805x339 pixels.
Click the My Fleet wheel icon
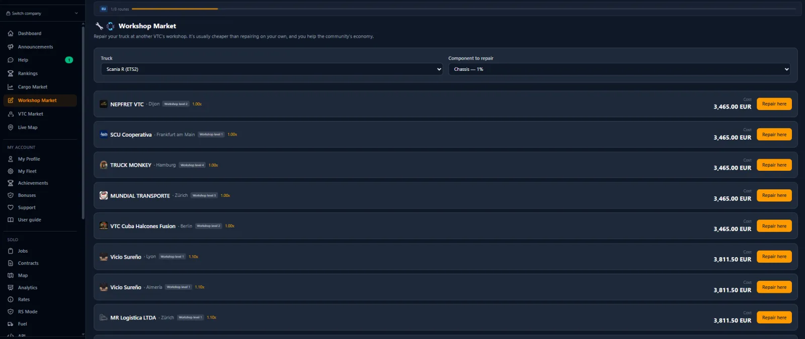point(11,171)
